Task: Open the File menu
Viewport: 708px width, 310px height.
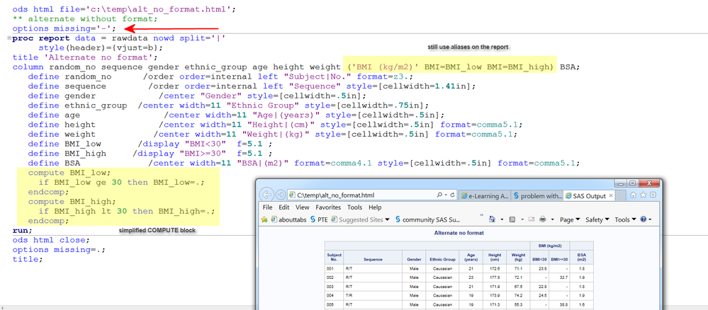Action: point(268,207)
